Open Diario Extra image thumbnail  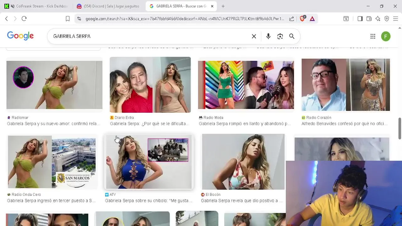pyautogui.click(x=150, y=85)
